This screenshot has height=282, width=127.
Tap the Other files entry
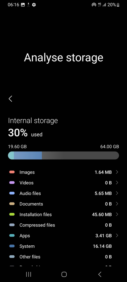63,257
